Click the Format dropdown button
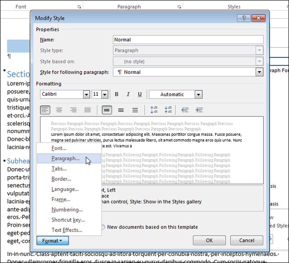289x263 pixels. point(53,241)
